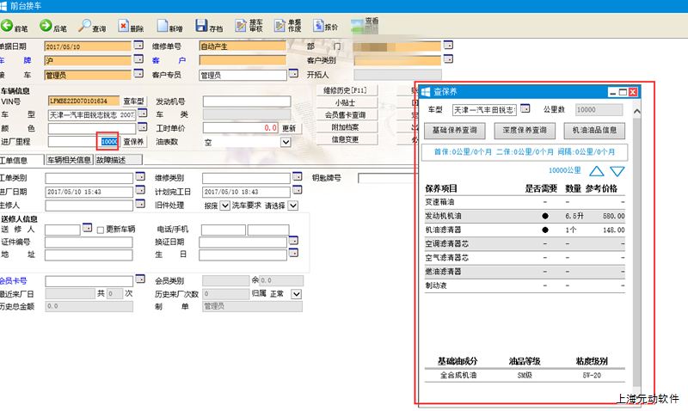Expand the 归属 dropdown
The width and height of the screenshot is (688, 411).
pos(297,293)
